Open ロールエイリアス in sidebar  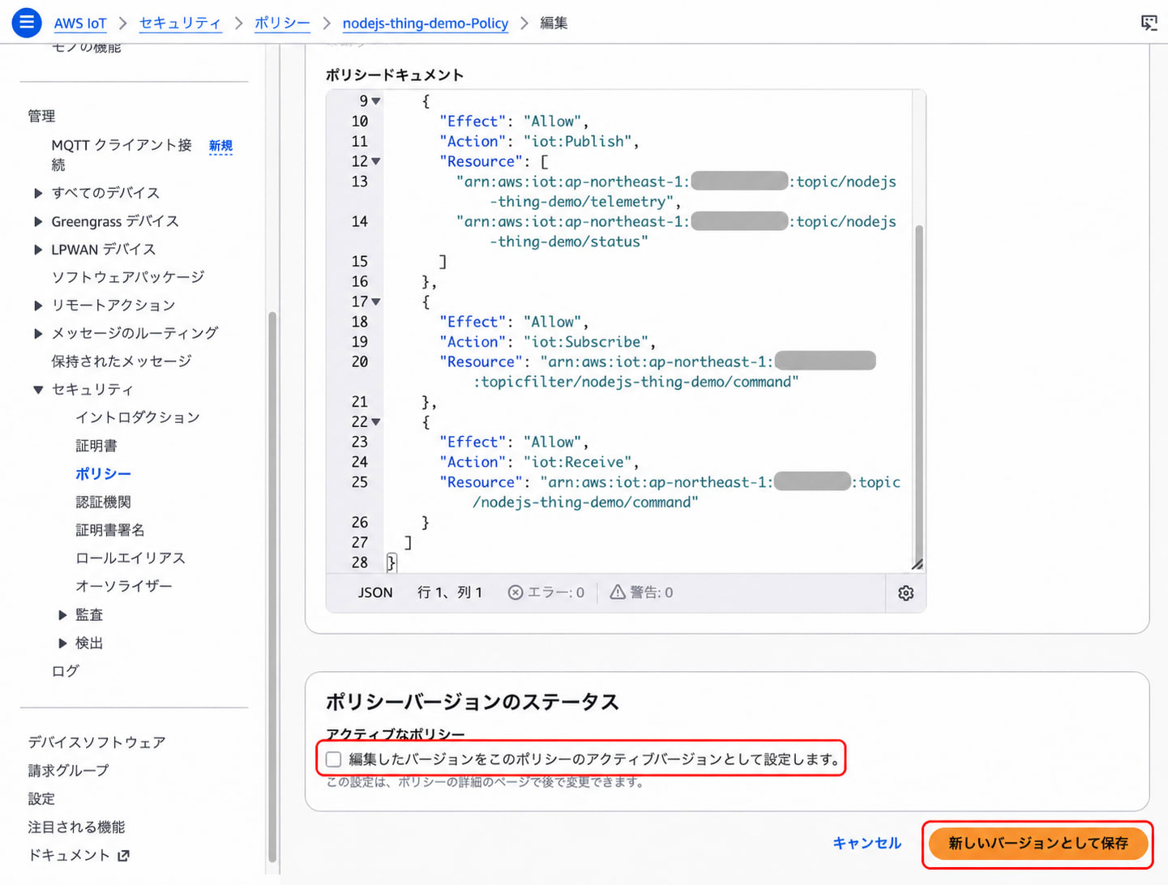pos(130,558)
